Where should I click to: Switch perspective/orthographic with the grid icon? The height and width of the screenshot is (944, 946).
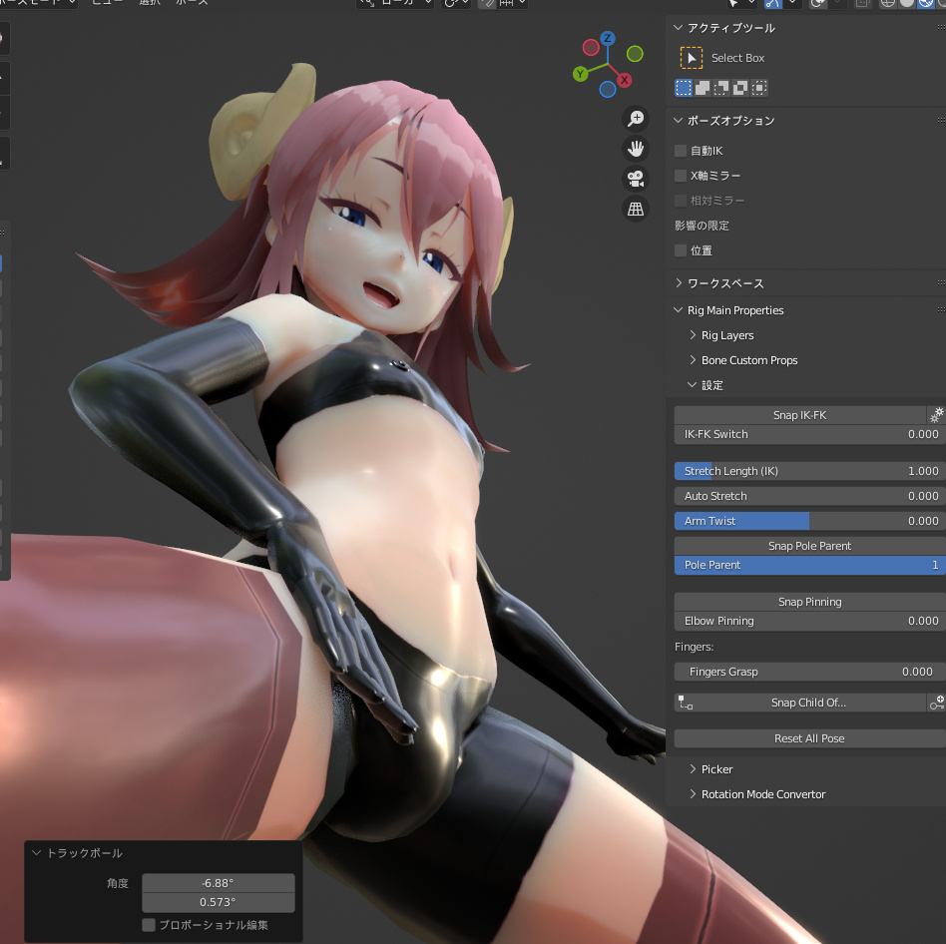[x=636, y=209]
